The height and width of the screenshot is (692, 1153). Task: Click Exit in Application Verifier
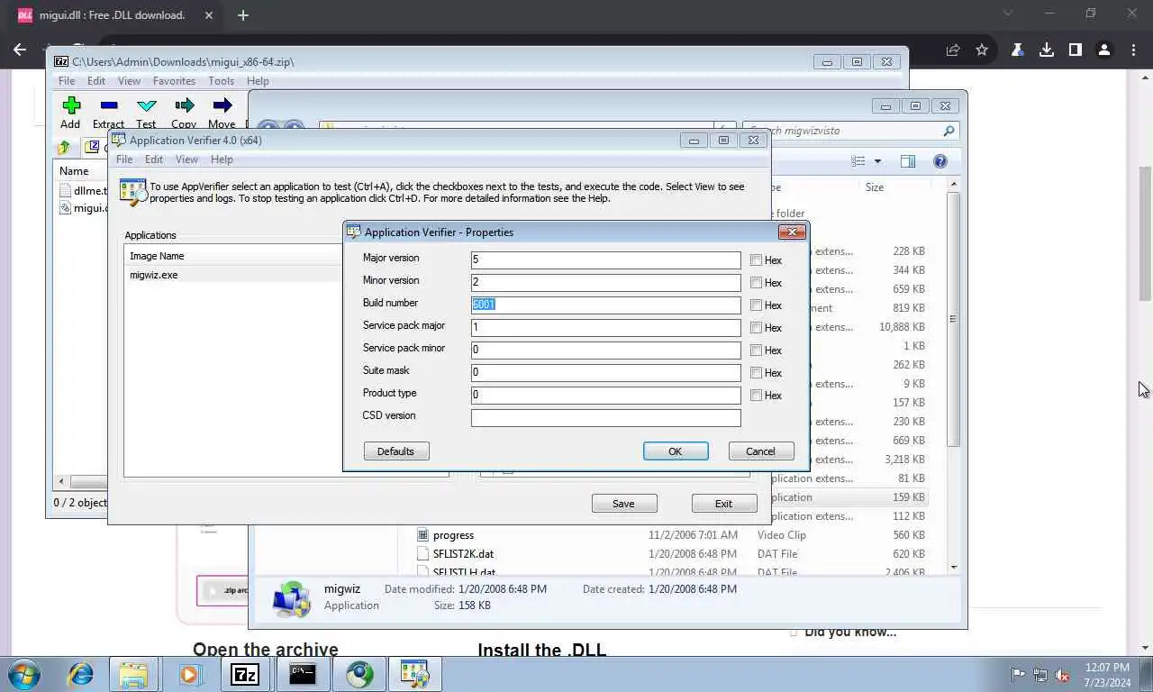[723, 504]
